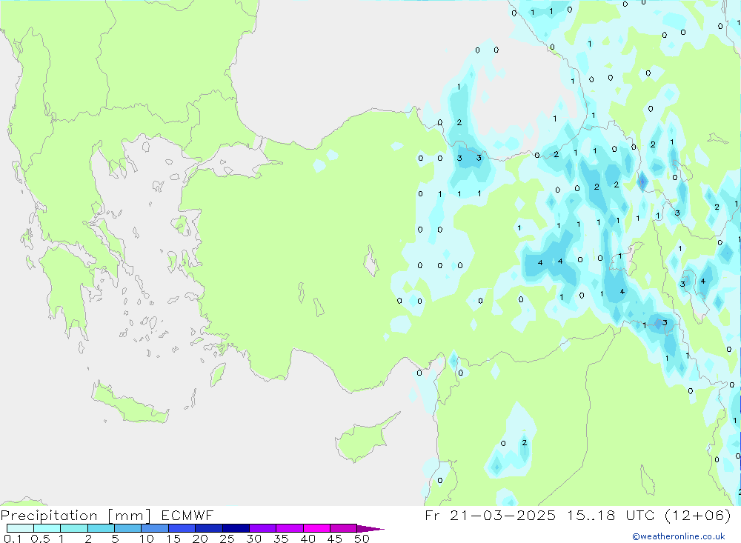Click the '15..18 UTC' time text
The width and height of the screenshot is (741, 543).
(613, 515)
